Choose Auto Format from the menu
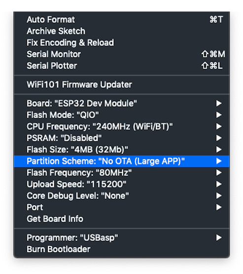The width and height of the screenshot is (243, 274). point(122,19)
